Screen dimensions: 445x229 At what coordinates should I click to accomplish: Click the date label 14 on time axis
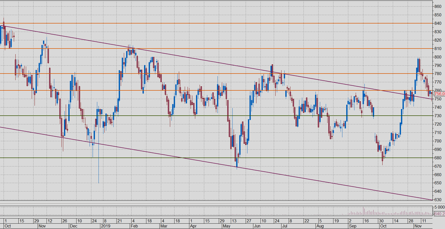(x=396, y=221)
